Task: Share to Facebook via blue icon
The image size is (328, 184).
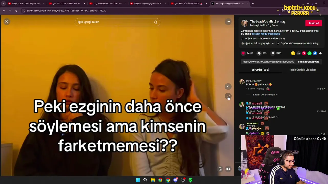Action: tap(315, 53)
